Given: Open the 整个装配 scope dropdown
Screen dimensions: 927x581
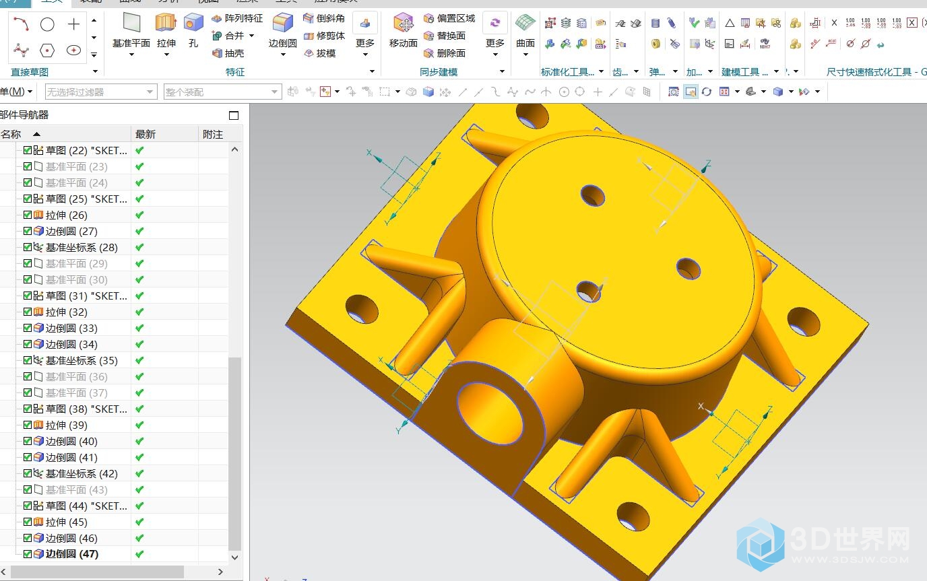Looking at the screenshot, I should click(222, 92).
